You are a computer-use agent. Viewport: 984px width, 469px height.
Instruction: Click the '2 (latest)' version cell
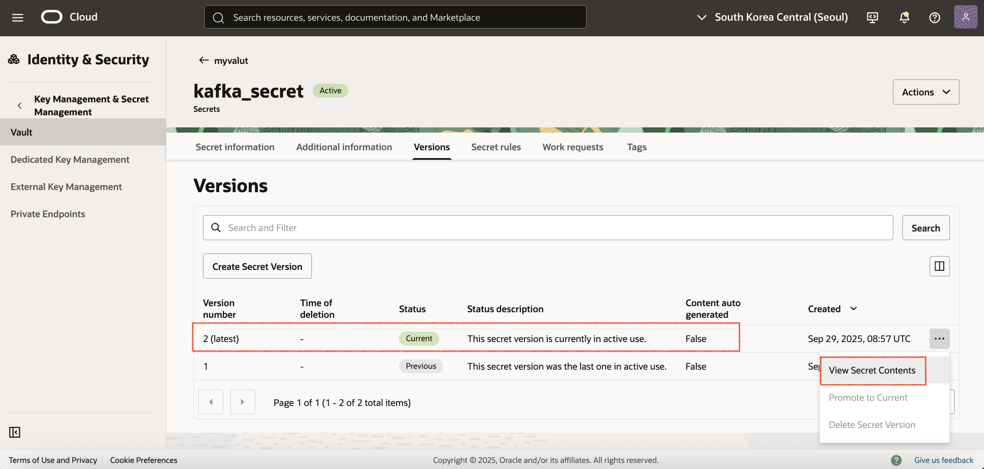pos(221,339)
